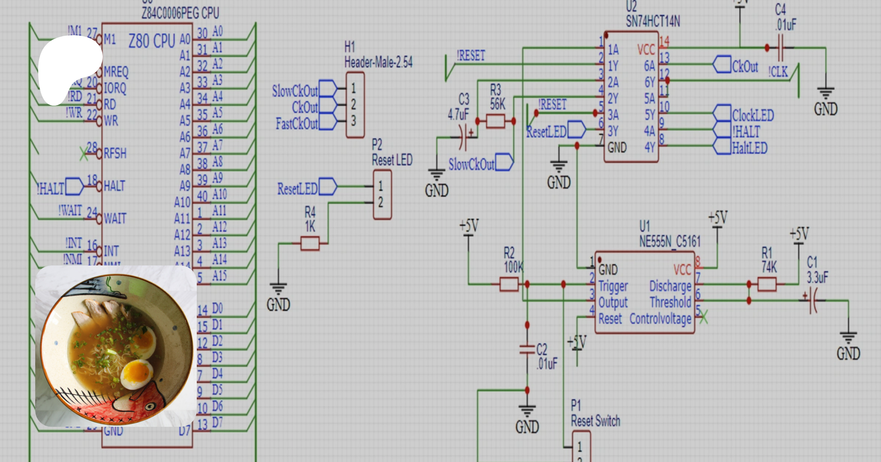881x462 pixels.
Task: Select the H1 Header-Male-2.54 connector
Action: tap(355, 105)
